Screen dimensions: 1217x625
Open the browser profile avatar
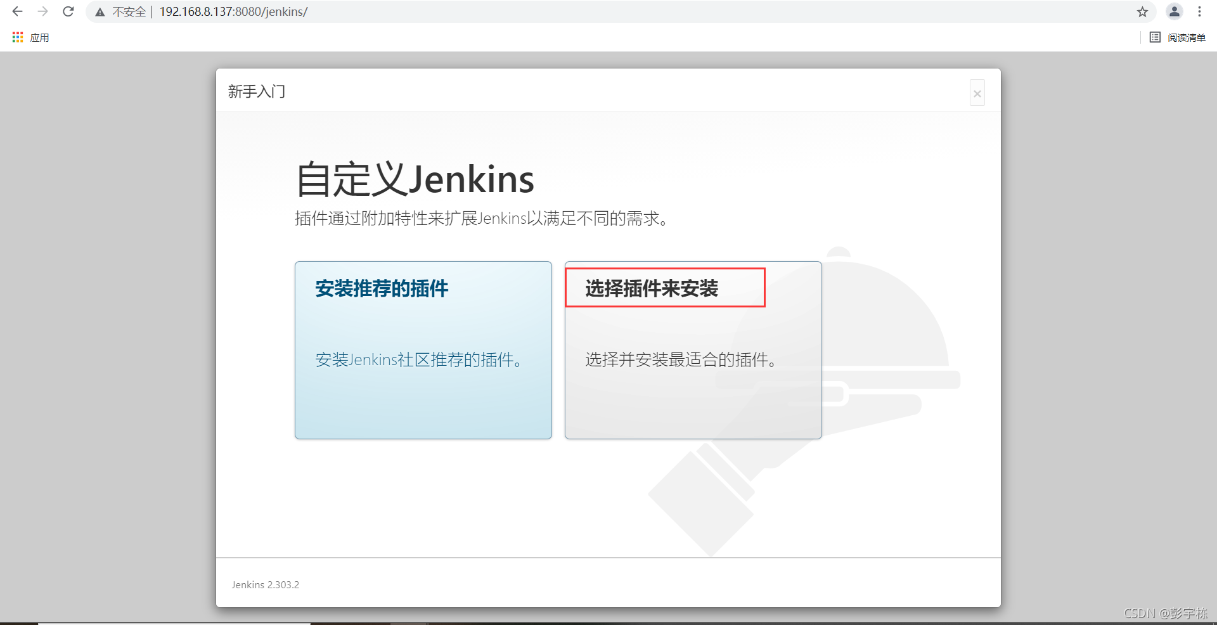point(1174,11)
